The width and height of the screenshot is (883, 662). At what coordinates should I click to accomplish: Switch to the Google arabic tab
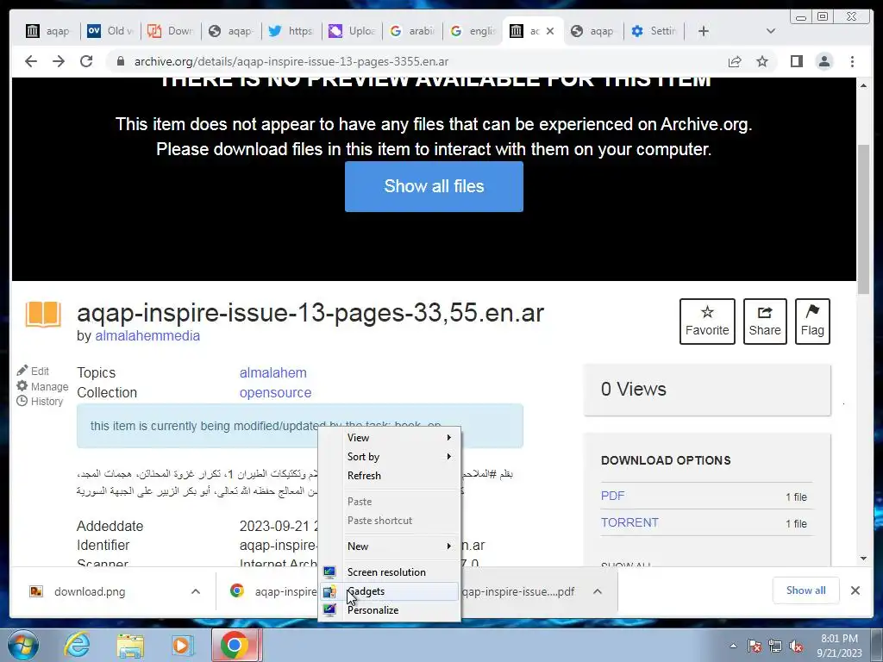point(412,31)
